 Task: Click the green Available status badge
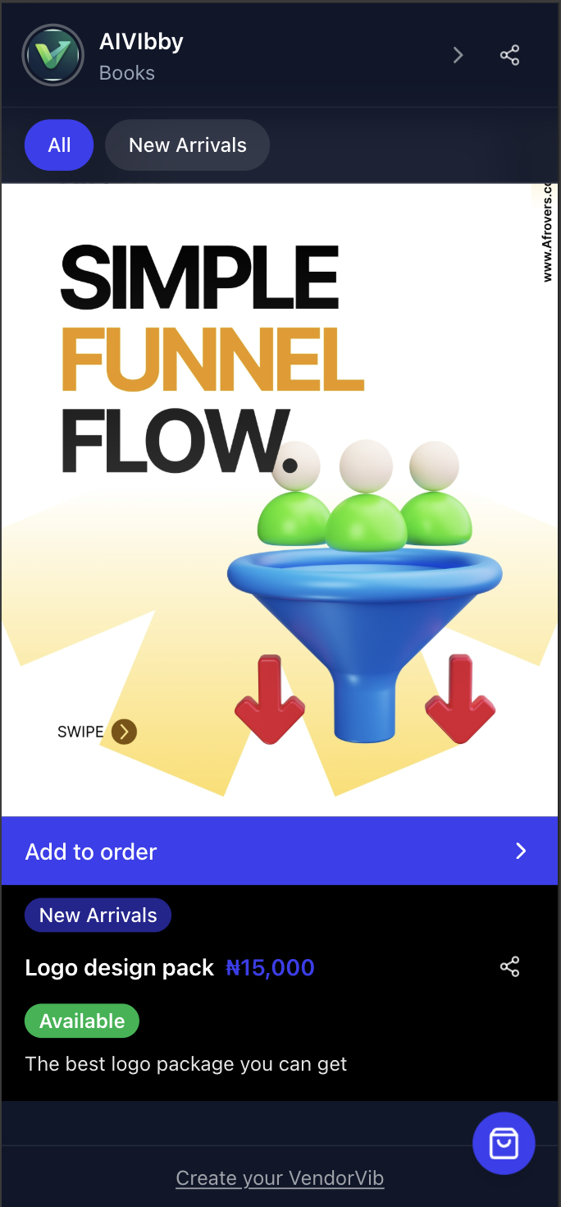(82, 1021)
